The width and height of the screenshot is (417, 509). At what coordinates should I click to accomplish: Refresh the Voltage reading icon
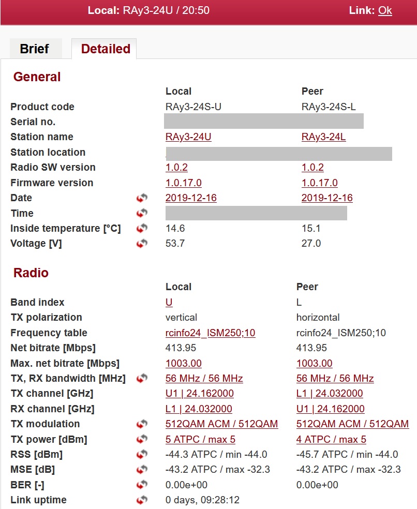(142, 244)
